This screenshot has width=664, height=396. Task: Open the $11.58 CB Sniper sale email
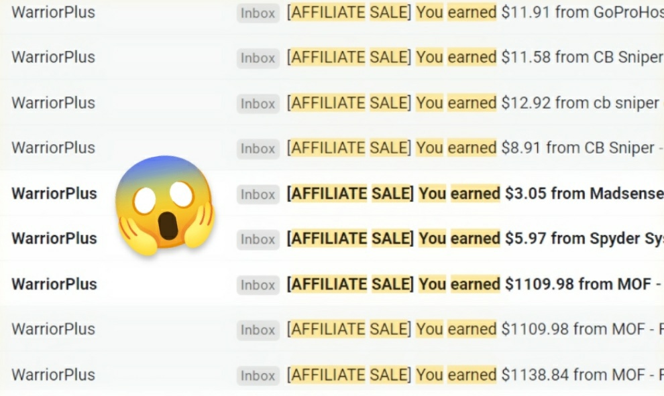pos(469,58)
